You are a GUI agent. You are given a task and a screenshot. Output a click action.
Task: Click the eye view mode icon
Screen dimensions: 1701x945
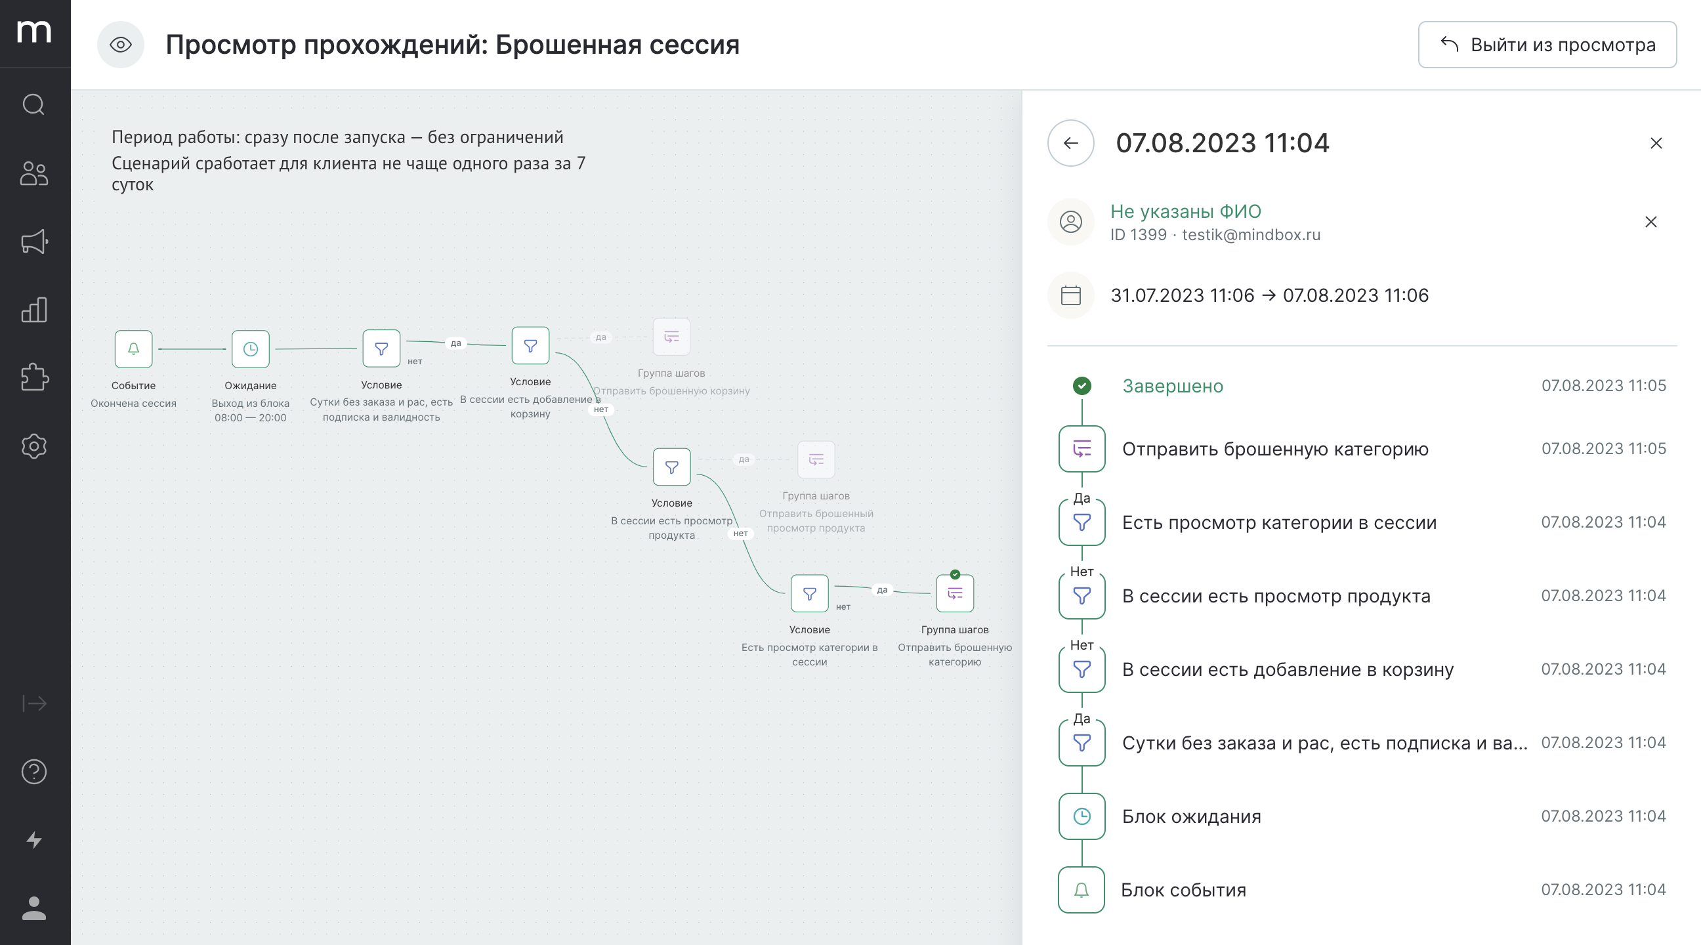(121, 45)
